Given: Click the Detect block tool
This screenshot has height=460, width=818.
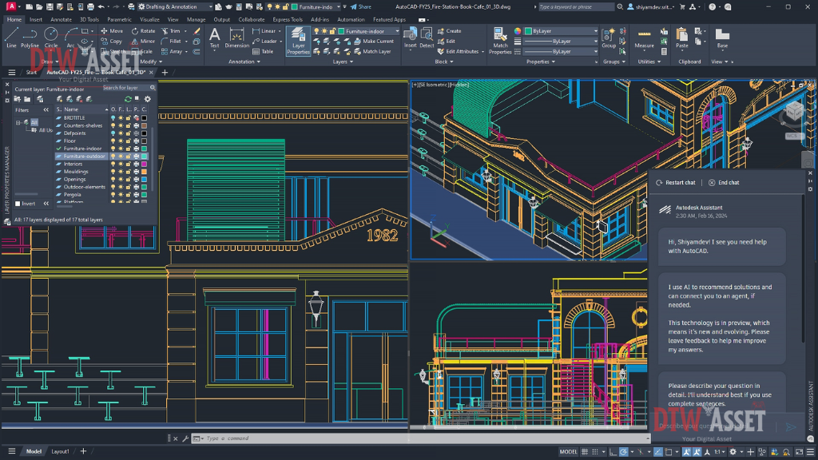Looking at the screenshot, I should coord(427,38).
